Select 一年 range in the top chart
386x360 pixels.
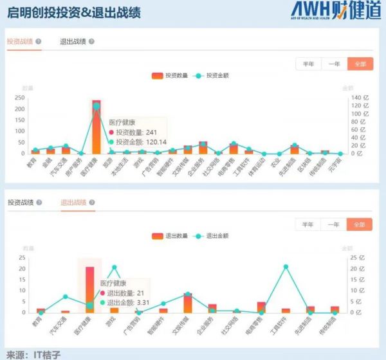[334, 64]
